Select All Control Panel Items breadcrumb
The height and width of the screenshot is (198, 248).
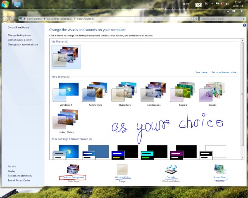(60, 19)
